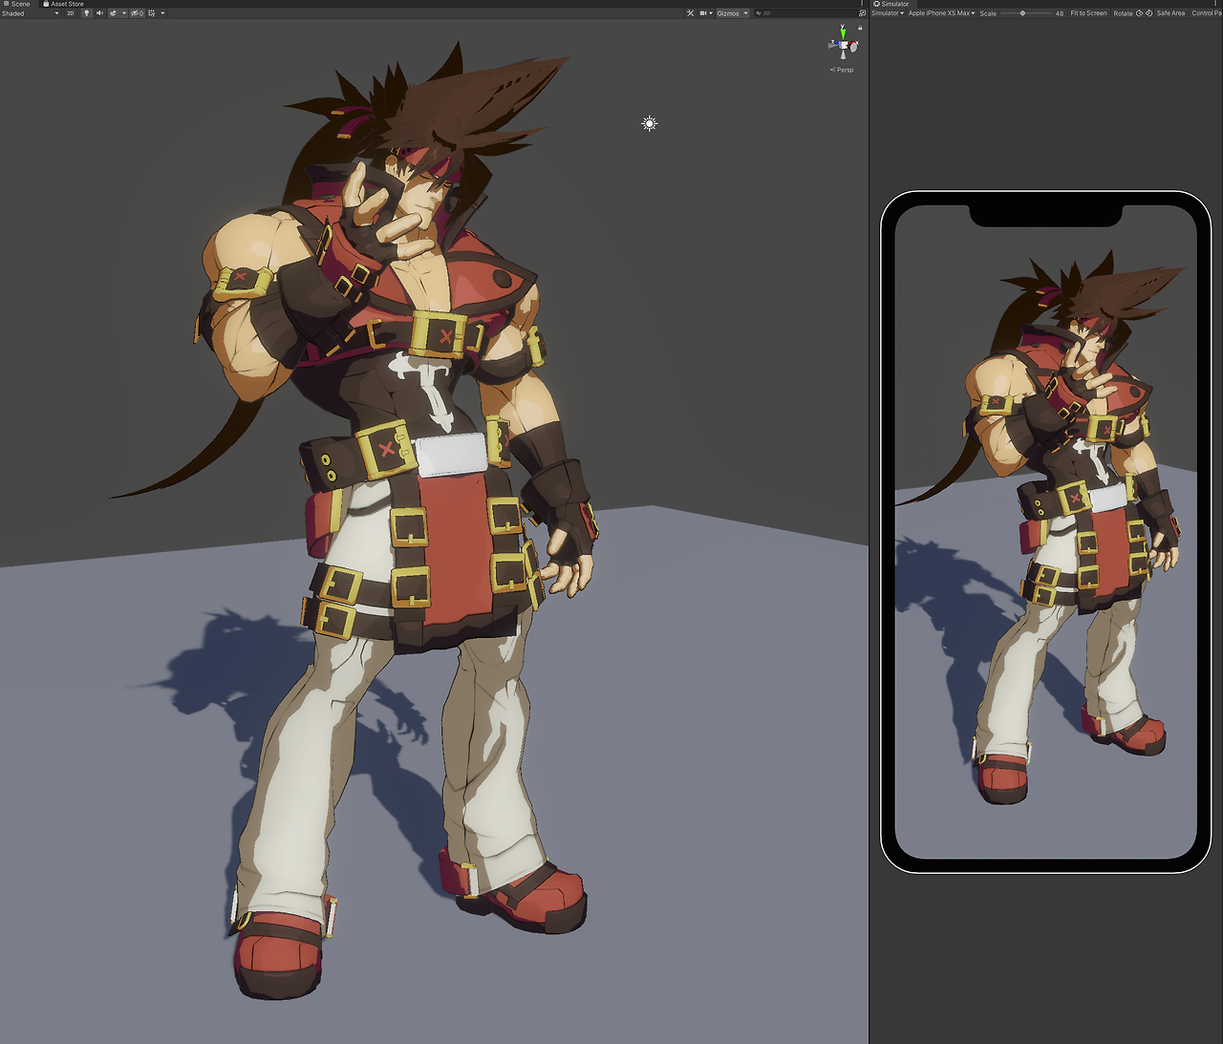Click the orientation gizmo center cube
Screen dimensions: 1223x1044
(843, 46)
